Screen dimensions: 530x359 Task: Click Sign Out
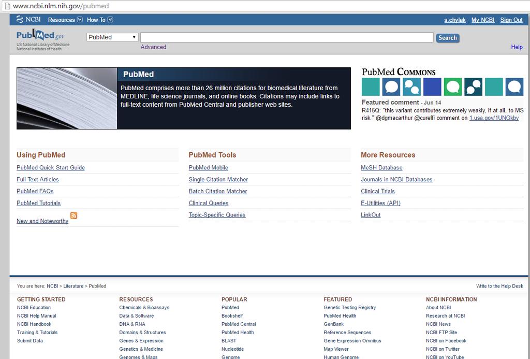coord(511,20)
